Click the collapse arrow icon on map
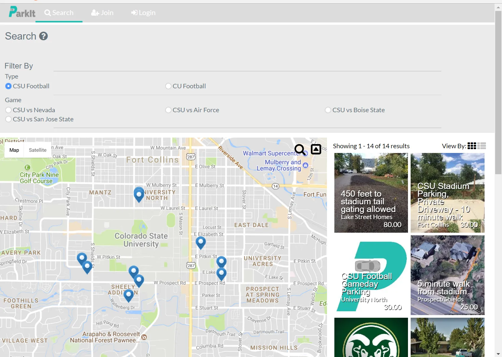The image size is (502, 357). (x=316, y=149)
